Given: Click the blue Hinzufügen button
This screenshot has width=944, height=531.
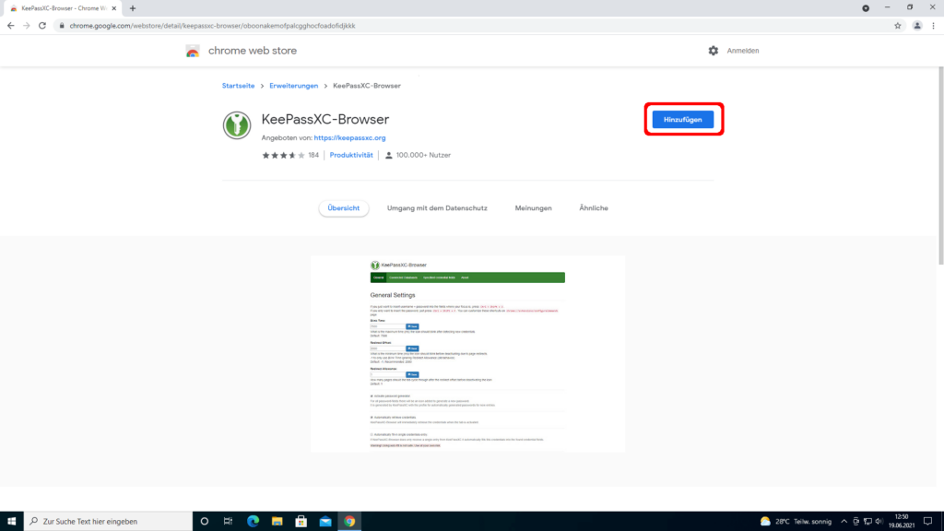Looking at the screenshot, I should (683, 120).
